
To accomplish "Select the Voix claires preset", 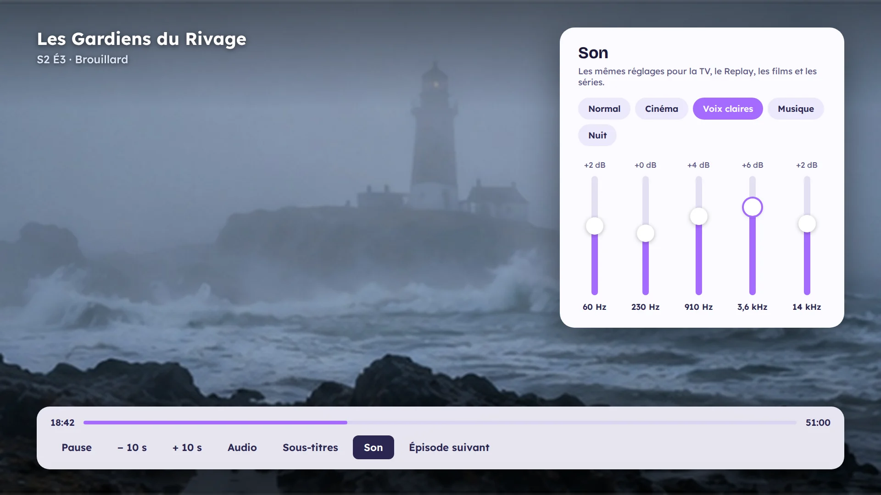I will pos(728,109).
